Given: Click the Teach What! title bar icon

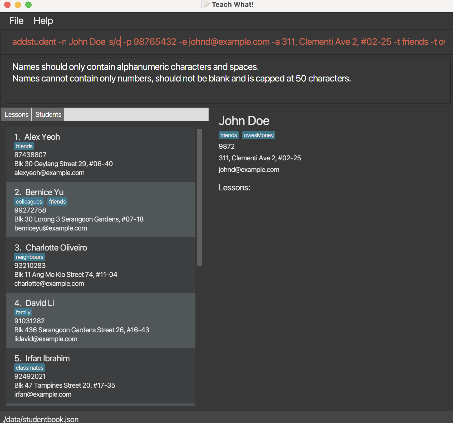Looking at the screenshot, I should tap(205, 4).
